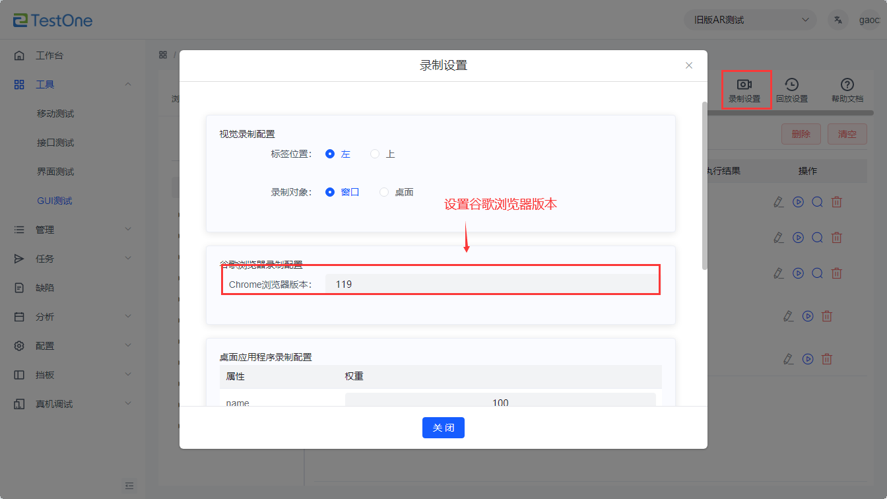The height and width of the screenshot is (499, 887).
Task: Click the 清空 button
Action: pyautogui.click(x=847, y=134)
